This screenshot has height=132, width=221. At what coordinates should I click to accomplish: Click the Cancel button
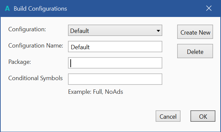click(x=168, y=116)
